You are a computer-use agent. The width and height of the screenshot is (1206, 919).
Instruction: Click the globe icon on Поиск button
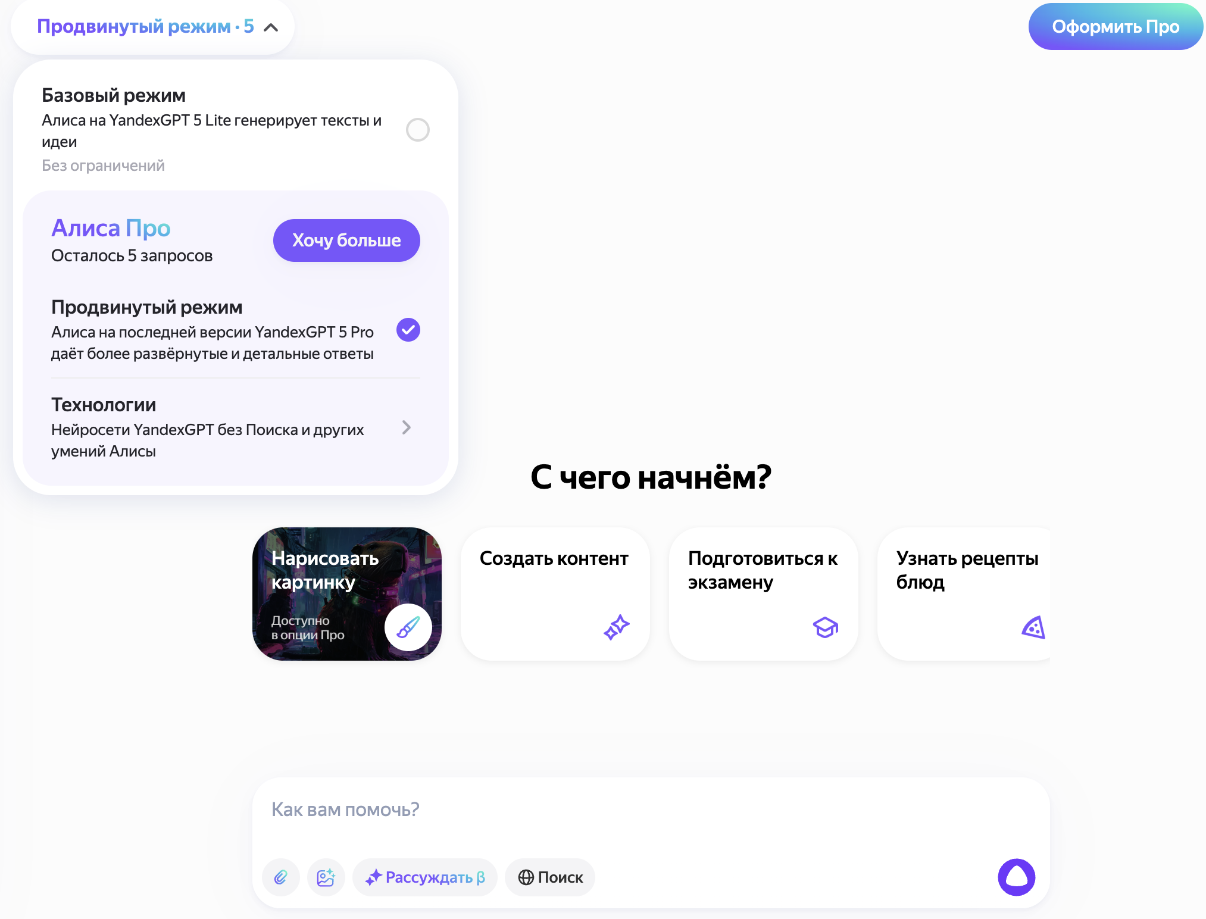pyautogui.click(x=526, y=877)
